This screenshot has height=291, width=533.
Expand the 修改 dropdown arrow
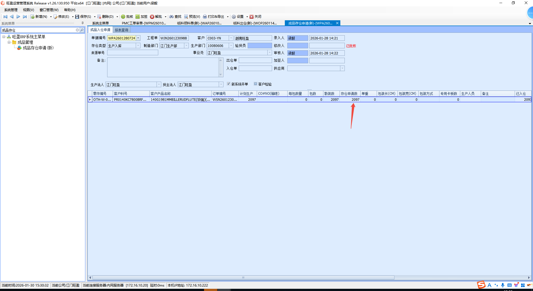pos(73,17)
